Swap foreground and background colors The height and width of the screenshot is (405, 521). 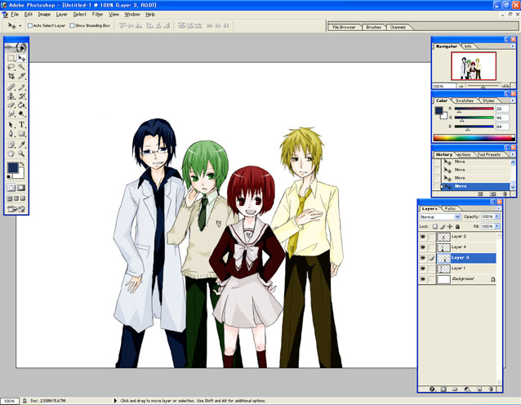coord(22,164)
